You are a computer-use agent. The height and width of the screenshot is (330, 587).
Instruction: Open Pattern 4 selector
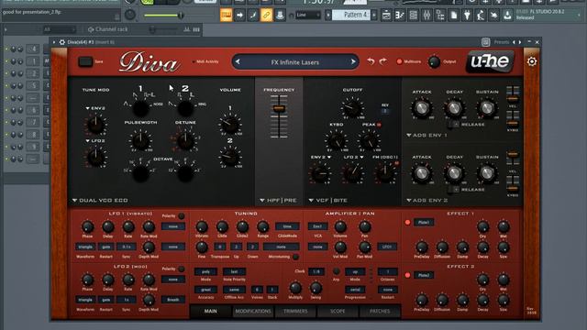coord(351,16)
